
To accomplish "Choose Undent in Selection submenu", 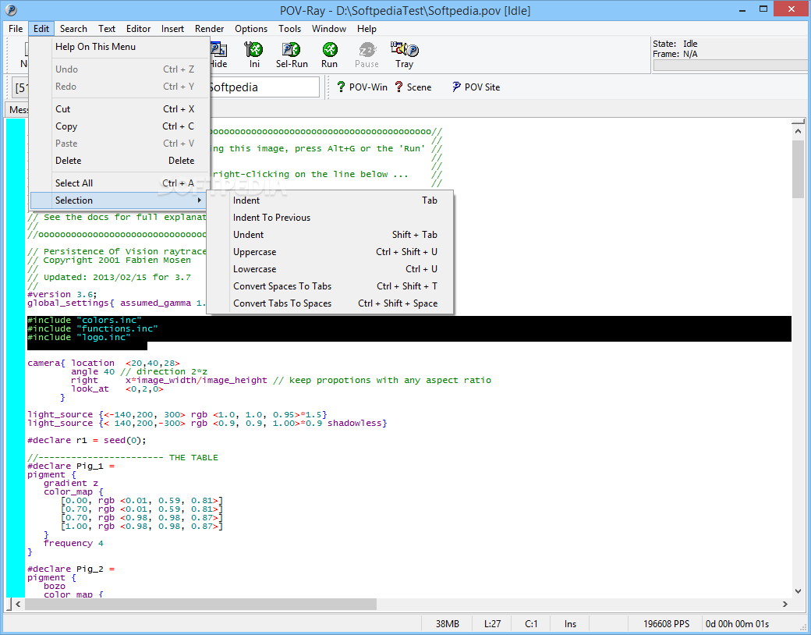I will tap(330, 235).
